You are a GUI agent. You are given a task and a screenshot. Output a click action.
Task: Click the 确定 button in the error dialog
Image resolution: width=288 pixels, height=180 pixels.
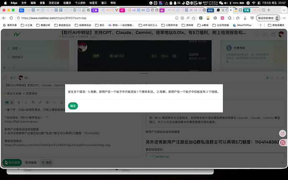pyautogui.click(x=73, y=106)
